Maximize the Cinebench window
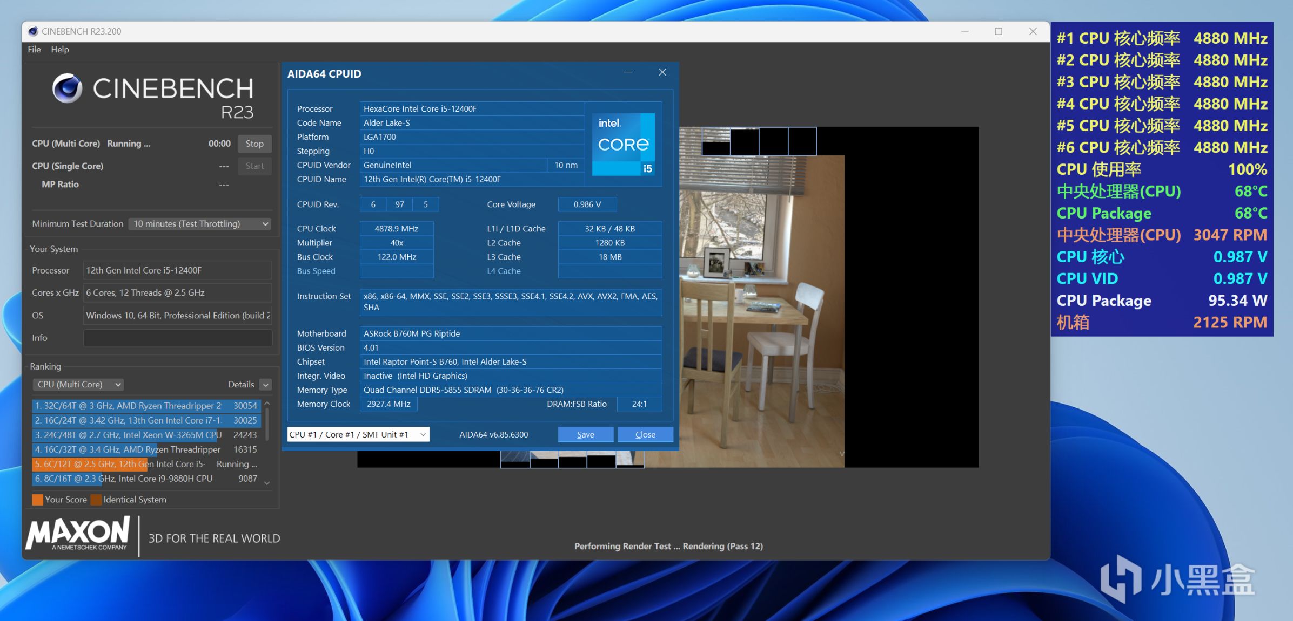Screen dimensions: 1293x621 coord(999,31)
